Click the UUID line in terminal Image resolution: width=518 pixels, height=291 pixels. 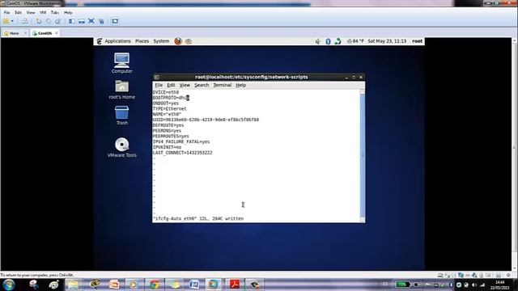(206, 120)
